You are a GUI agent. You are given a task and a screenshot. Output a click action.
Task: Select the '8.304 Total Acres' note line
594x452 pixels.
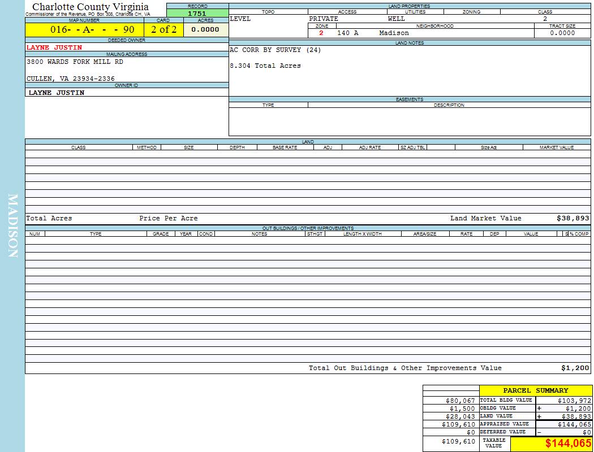point(265,66)
